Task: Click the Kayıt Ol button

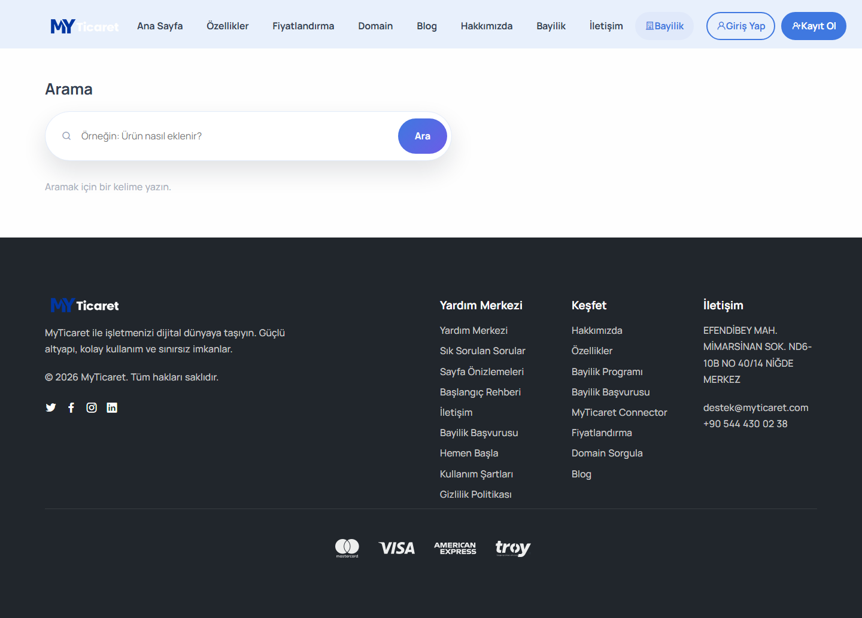Action: pos(814,26)
